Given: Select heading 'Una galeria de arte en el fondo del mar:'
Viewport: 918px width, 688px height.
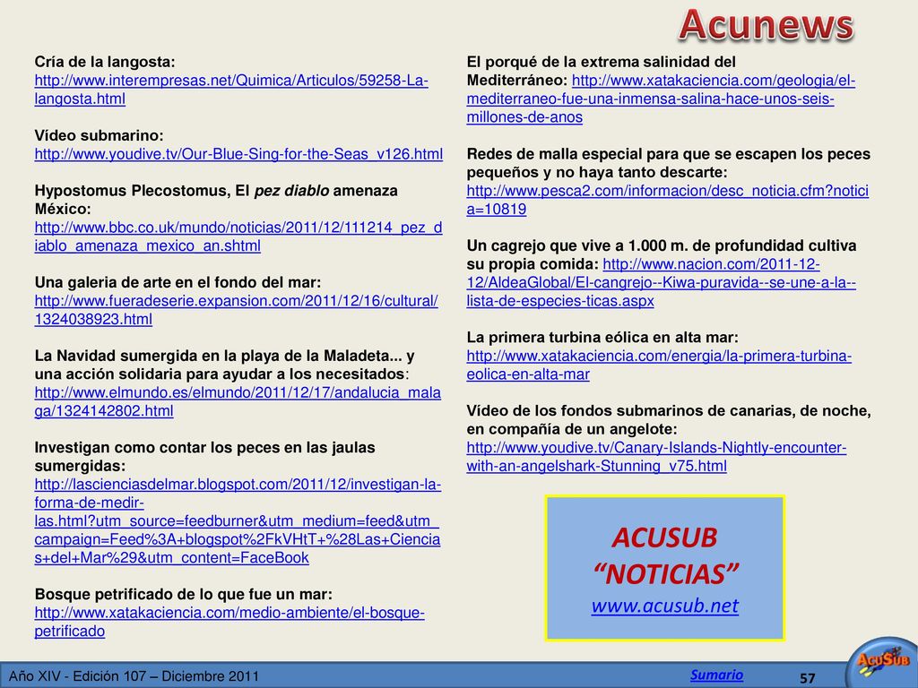Looking at the screenshot, I should [x=178, y=282].
